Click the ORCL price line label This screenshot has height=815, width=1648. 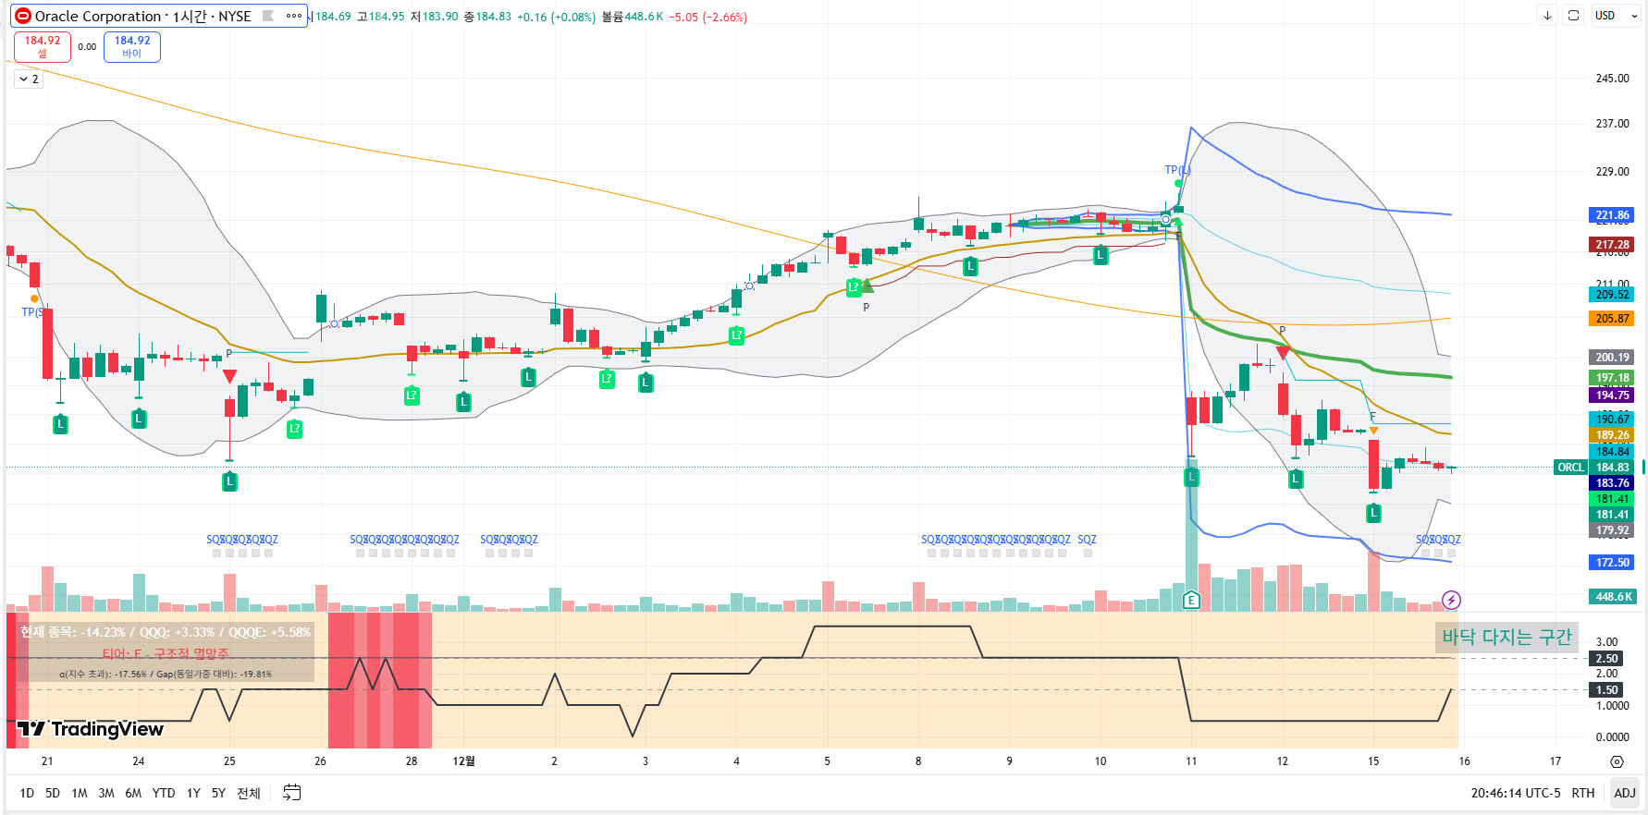pyautogui.click(x=1570, y=468)
